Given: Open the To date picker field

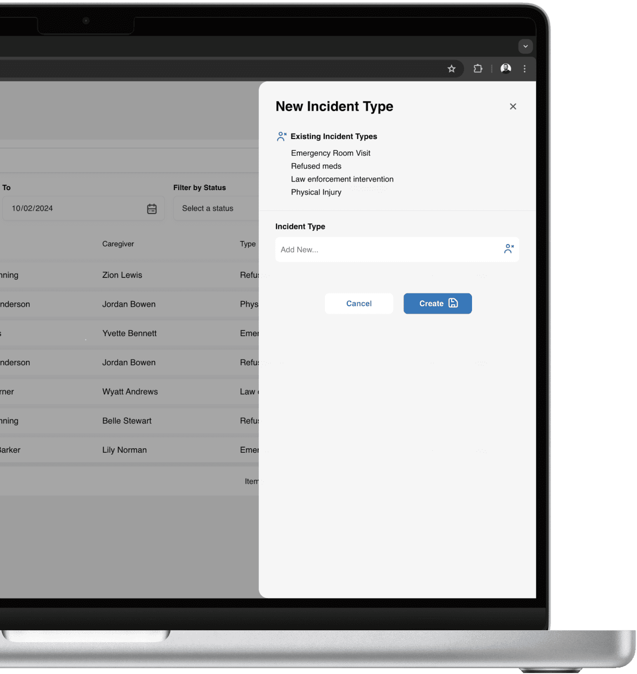Looking at the screenshot, I should click(75, 208).
